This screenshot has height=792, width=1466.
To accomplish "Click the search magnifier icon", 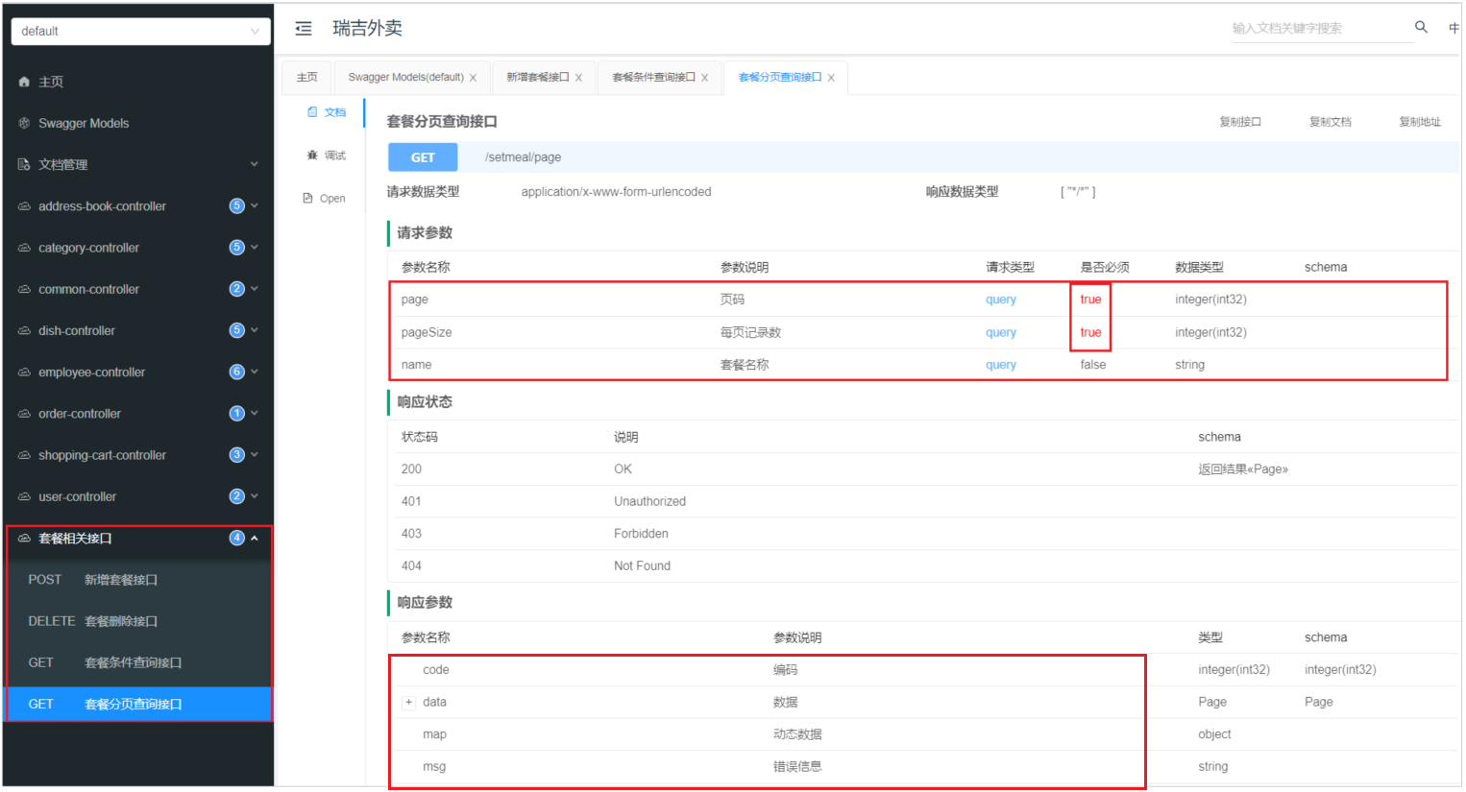I will pyautogui.click(x=1421, y=28).
